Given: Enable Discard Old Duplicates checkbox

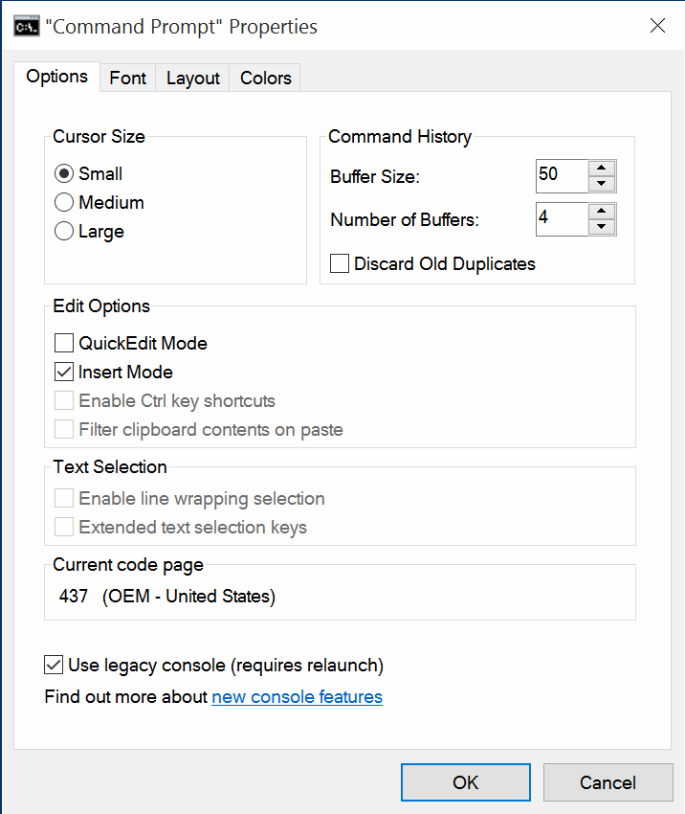Looking at the screenshot, I should pyautogui.click(x=340, y=264).
